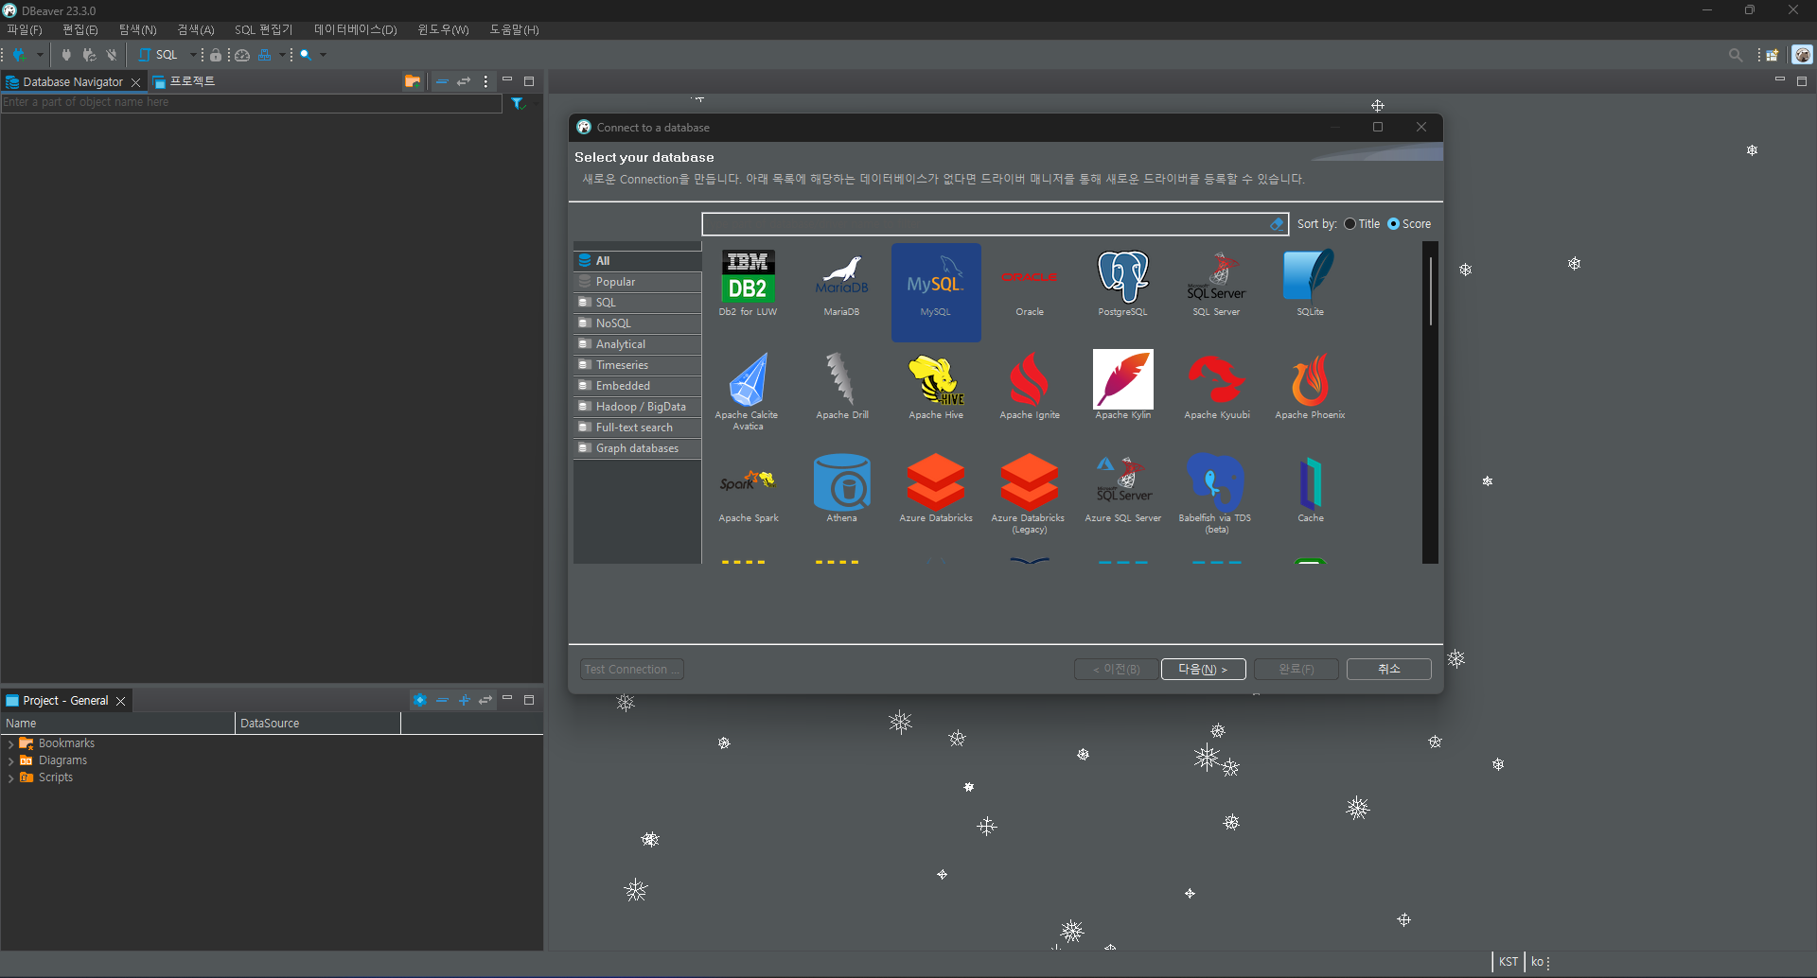Viewport: 1817px width, 978px height.
Task: Click the Connect plug icon in toolbar
Action: click(x=66, y=55)
